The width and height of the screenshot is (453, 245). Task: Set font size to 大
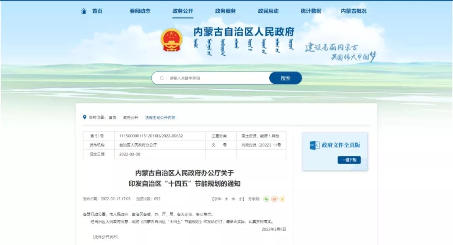click(226, 199)
